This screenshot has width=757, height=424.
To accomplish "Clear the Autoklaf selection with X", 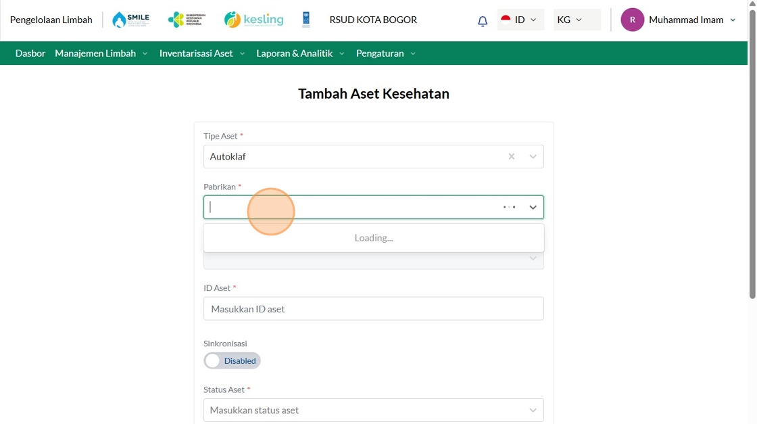I will tap(512, 156).
